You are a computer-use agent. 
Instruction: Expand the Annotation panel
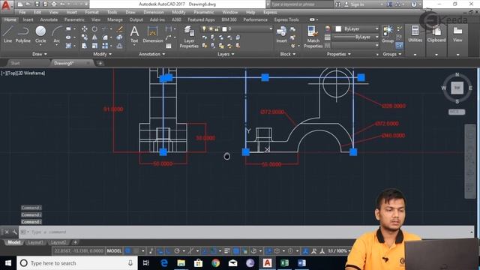click(x=151, y=54)
